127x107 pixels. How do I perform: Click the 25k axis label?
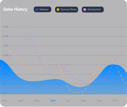(6, 46)
